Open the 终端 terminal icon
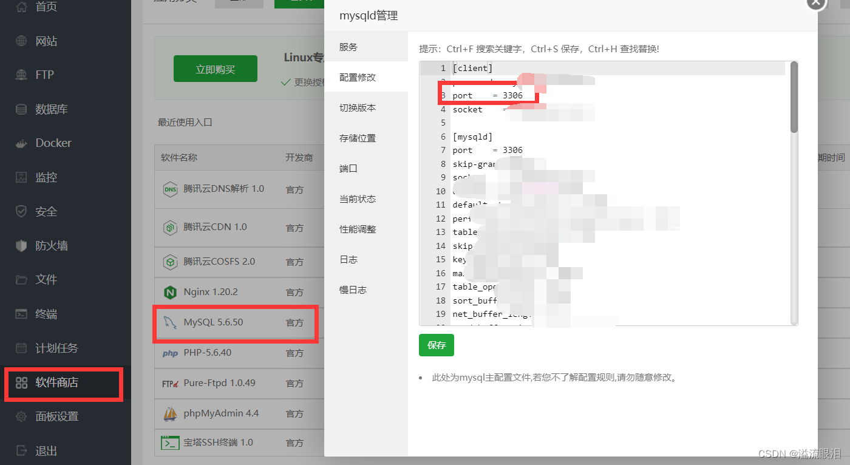Viewport: 850px width, 465px height. click(21, 314)
